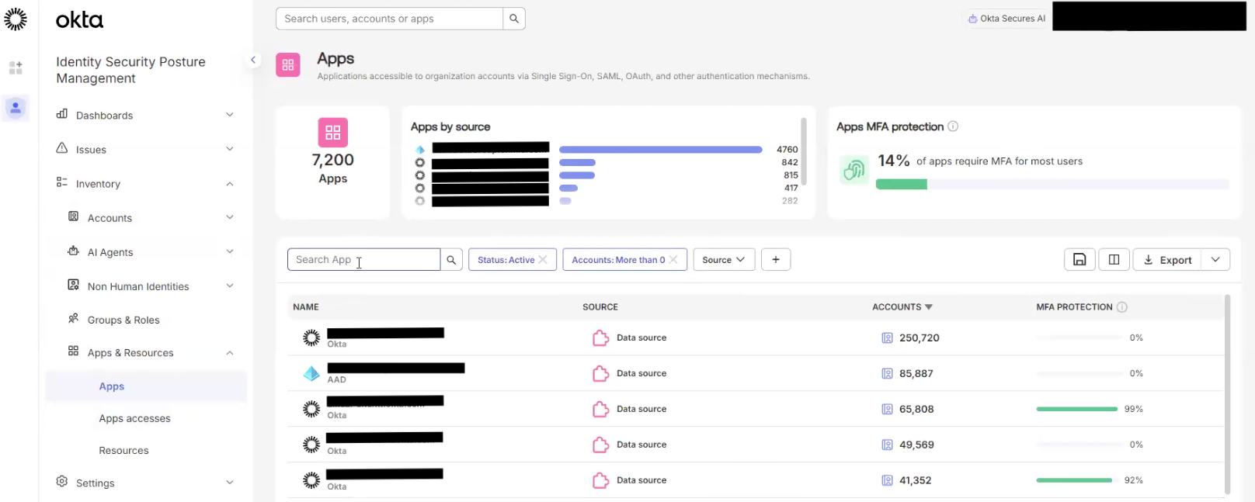Click the Search App magnifier button
Viewport: 1255px width, 502px height.
(x=451, y=260)
